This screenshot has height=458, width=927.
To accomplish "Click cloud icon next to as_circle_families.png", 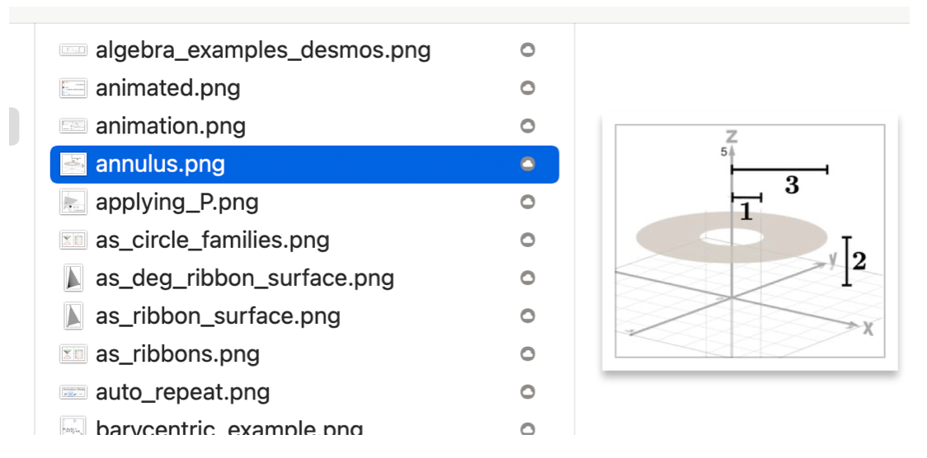I will (528, 240).
